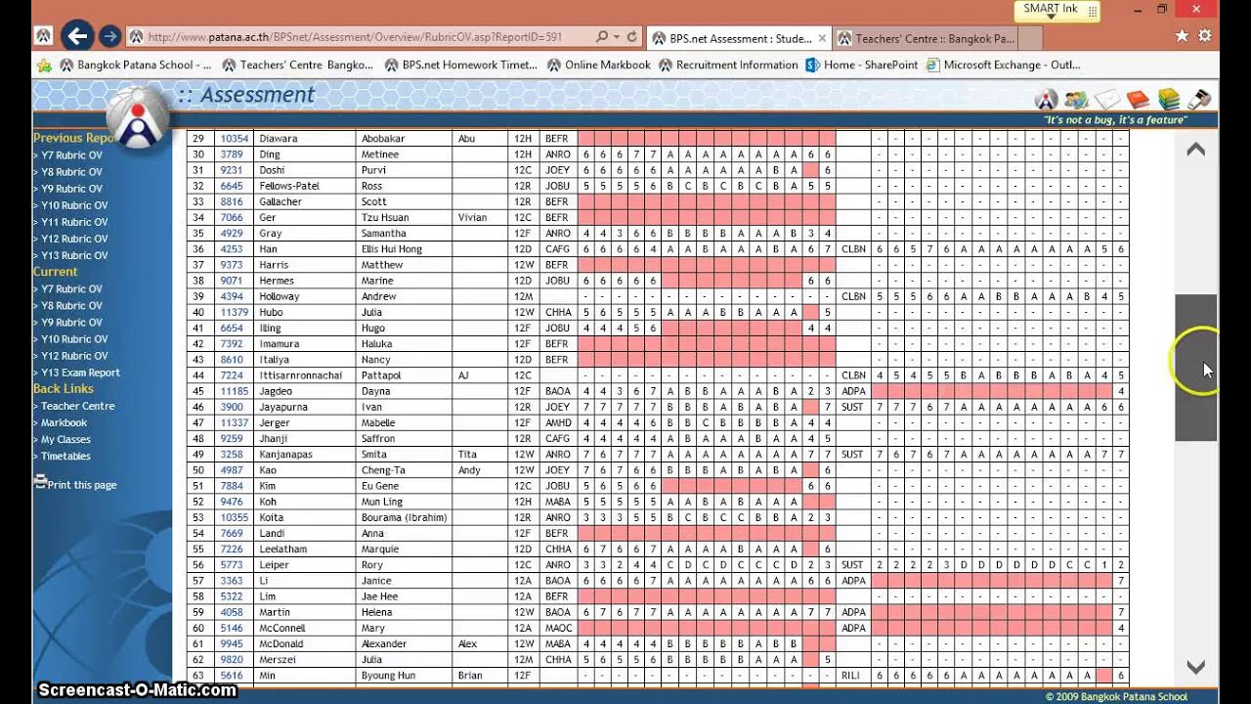
Task: Click the large Patana logo beside Assessment title
Action: click(x=138, y=117)
